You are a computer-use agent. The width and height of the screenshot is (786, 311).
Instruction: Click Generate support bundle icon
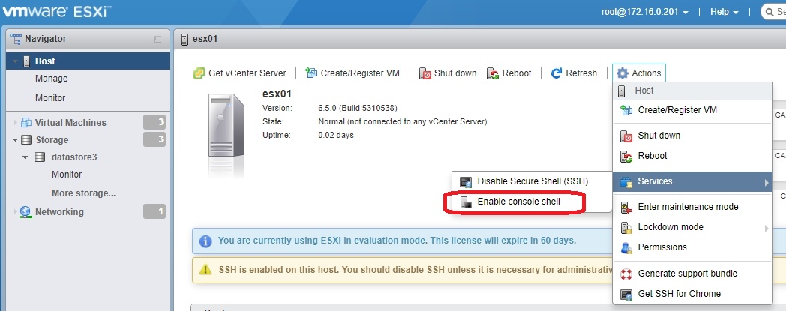pyautogui.click(x=626, y=274)
